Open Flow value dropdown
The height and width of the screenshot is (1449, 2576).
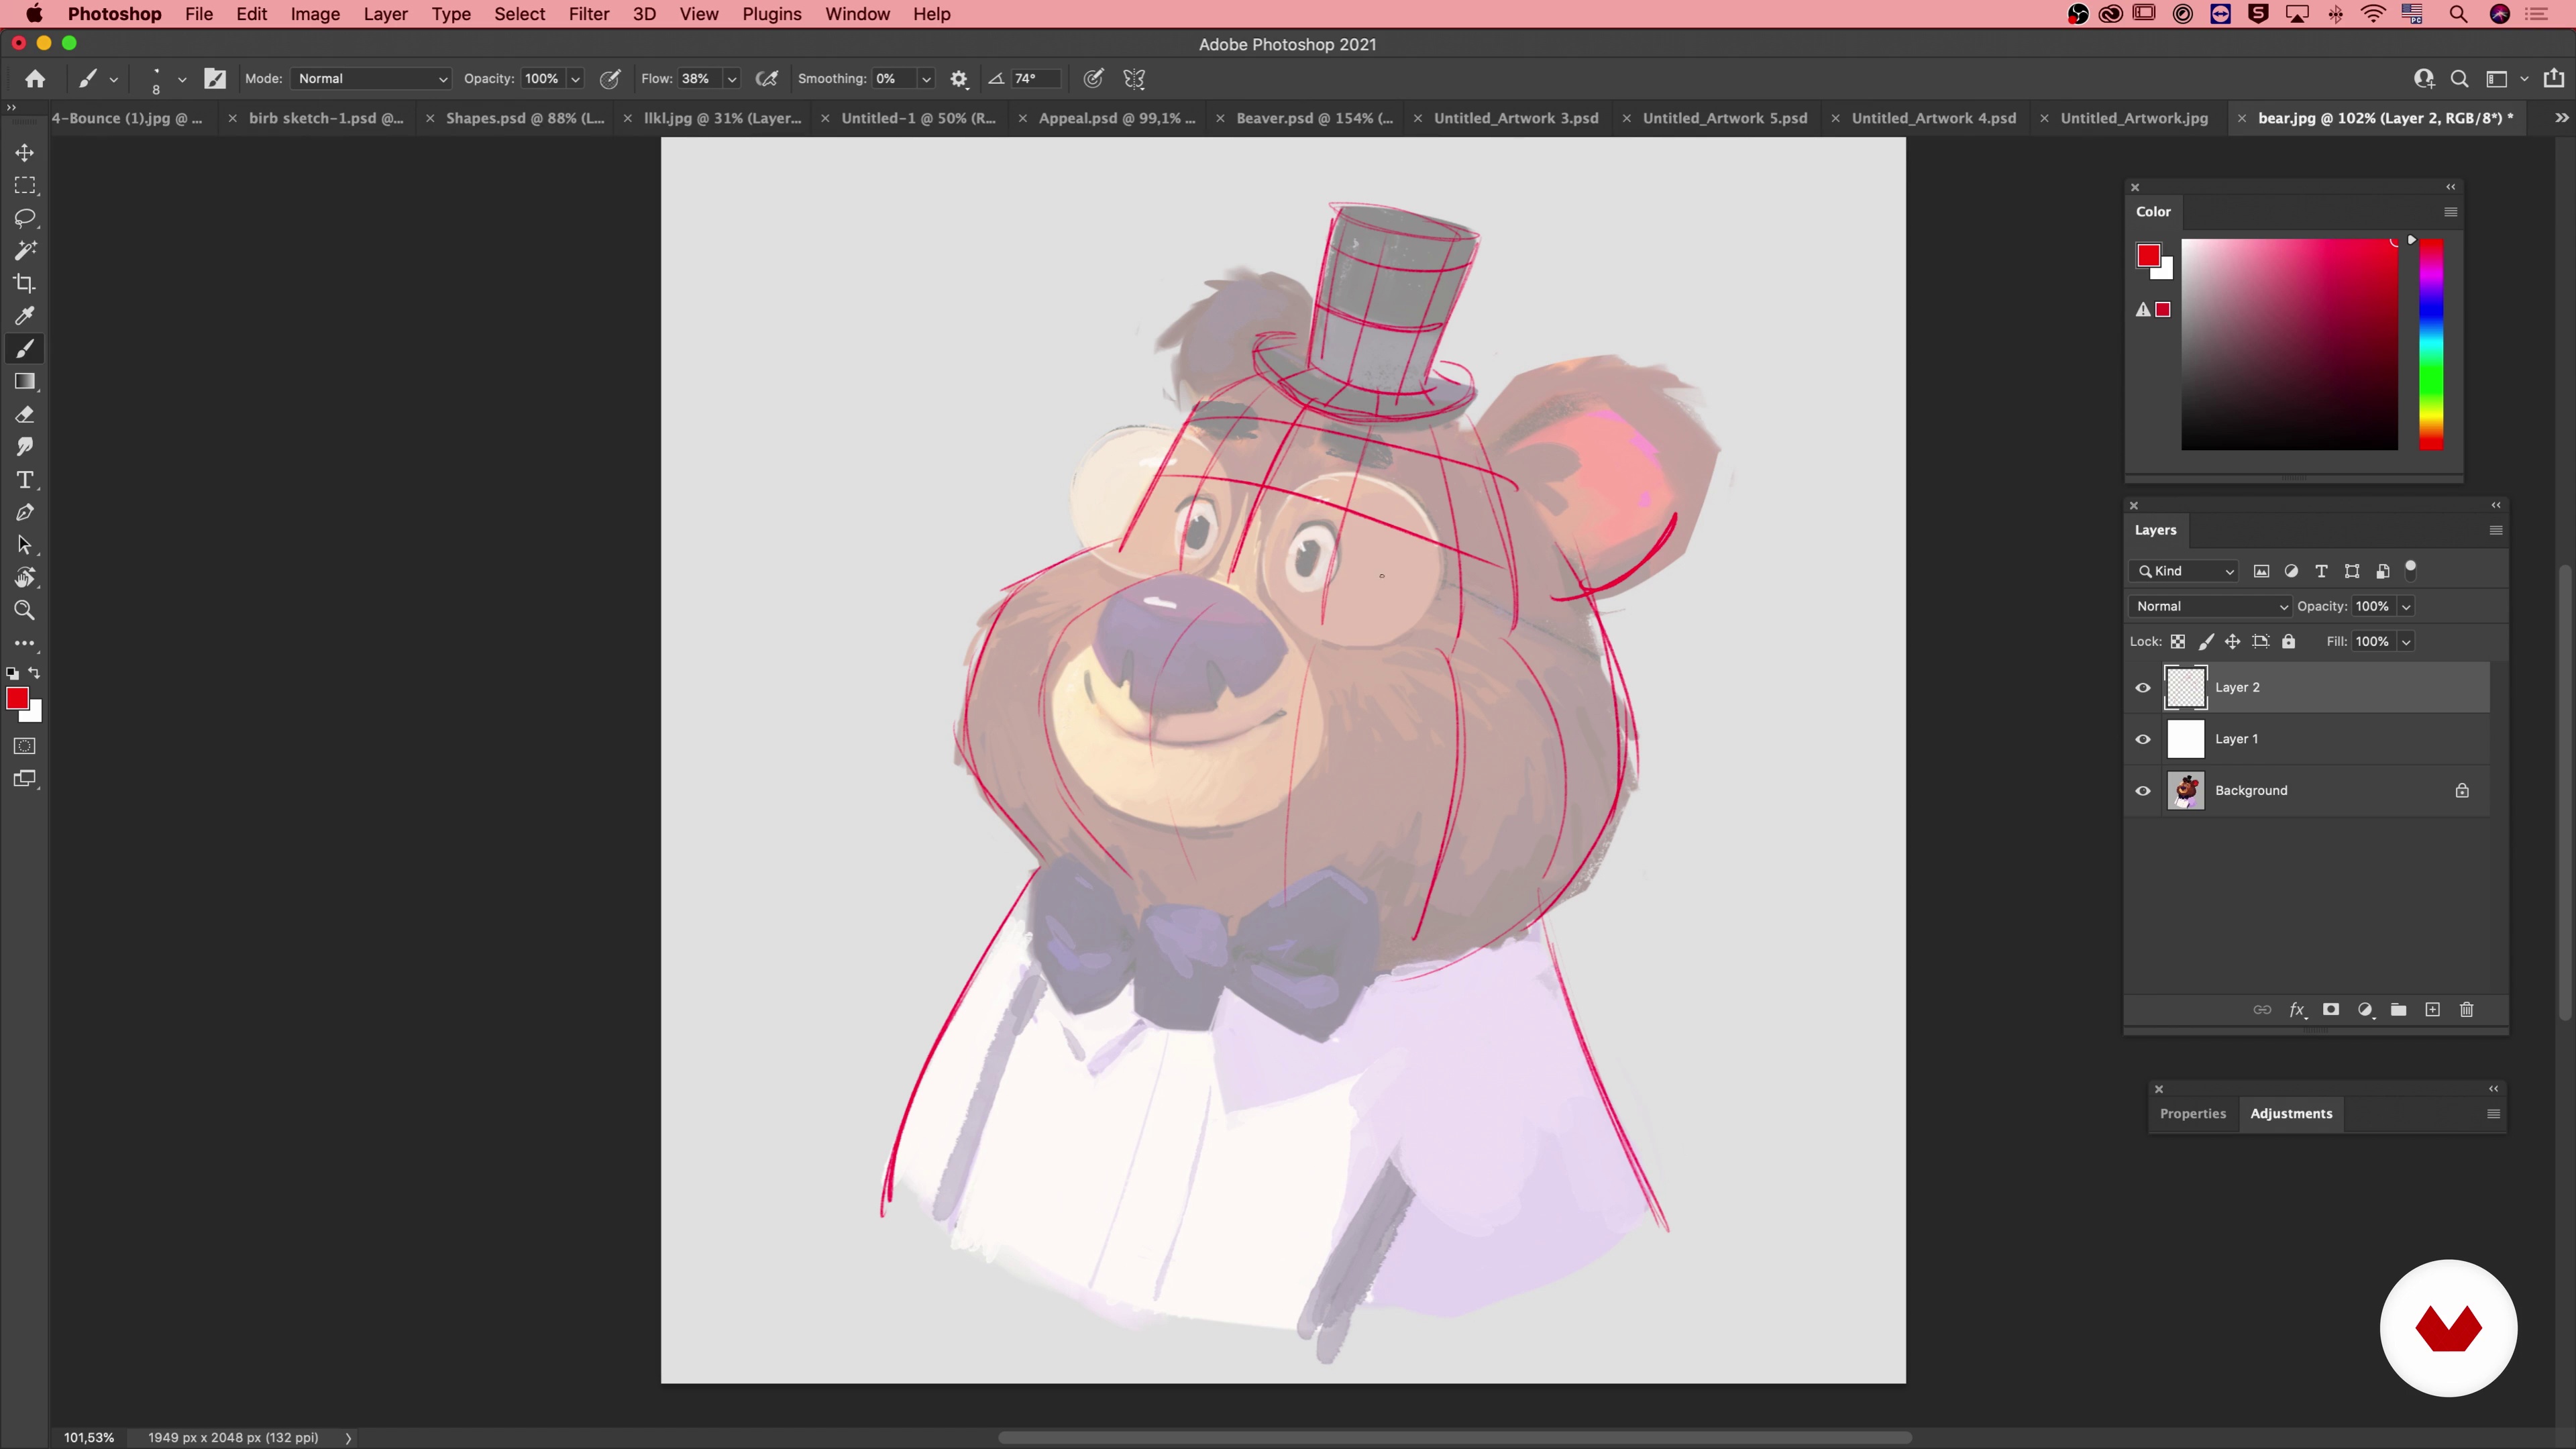pyautogui.click(x=732, y=79)
